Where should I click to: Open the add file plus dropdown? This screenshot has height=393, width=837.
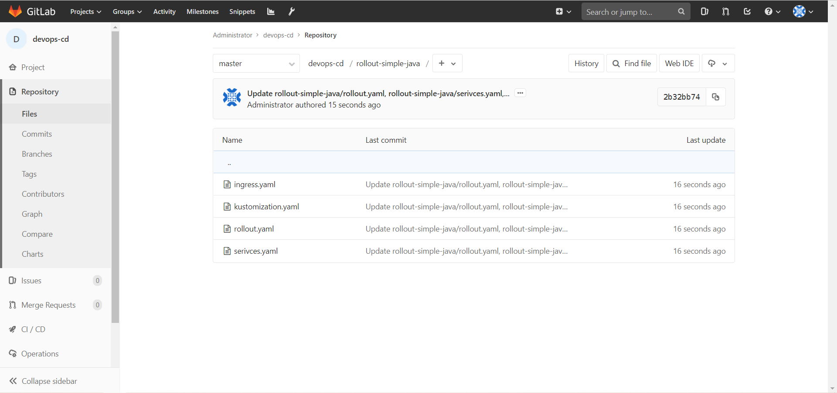coord(447,64)
